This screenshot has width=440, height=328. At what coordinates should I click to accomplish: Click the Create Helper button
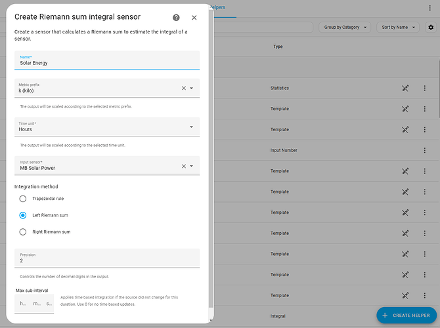pos(407,316)
